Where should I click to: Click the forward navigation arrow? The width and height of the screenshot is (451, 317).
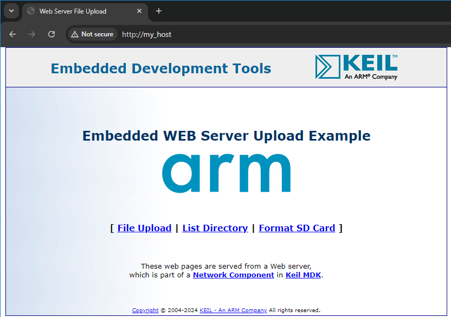(x=32, y=34)
